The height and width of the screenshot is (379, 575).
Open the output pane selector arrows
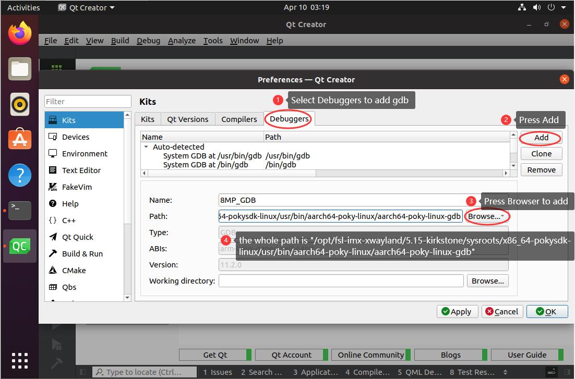[505, 372]
